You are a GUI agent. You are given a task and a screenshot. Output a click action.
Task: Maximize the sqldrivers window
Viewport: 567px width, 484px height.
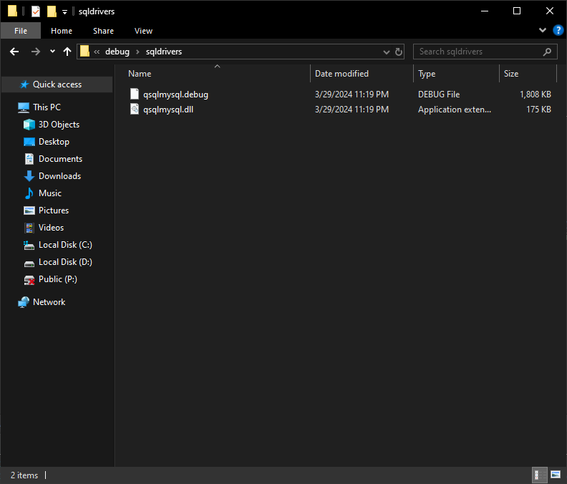[x=517, y=11]
